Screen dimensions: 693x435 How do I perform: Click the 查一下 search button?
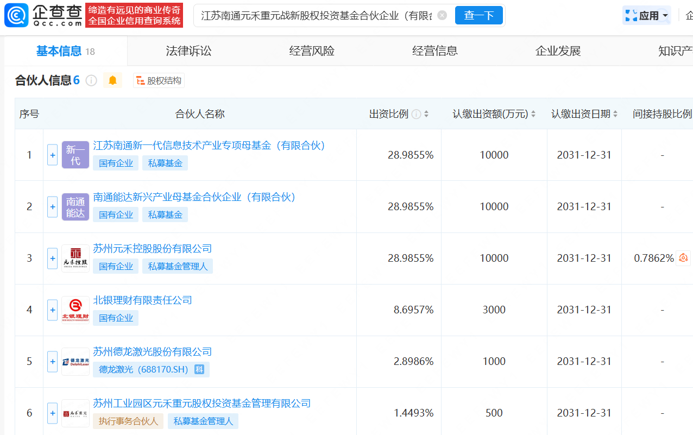(x=479, y=15)
